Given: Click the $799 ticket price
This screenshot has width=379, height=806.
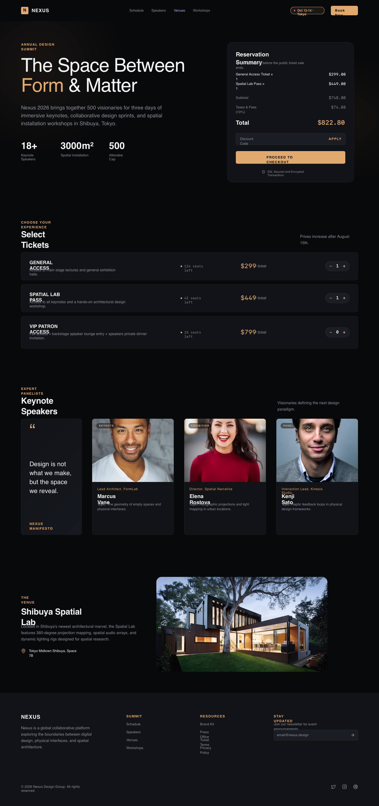Looking at the screenshot, I should click(248, 332).
